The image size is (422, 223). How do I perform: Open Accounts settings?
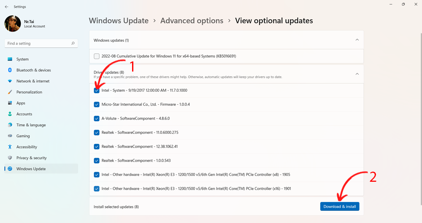click(41, 114)
